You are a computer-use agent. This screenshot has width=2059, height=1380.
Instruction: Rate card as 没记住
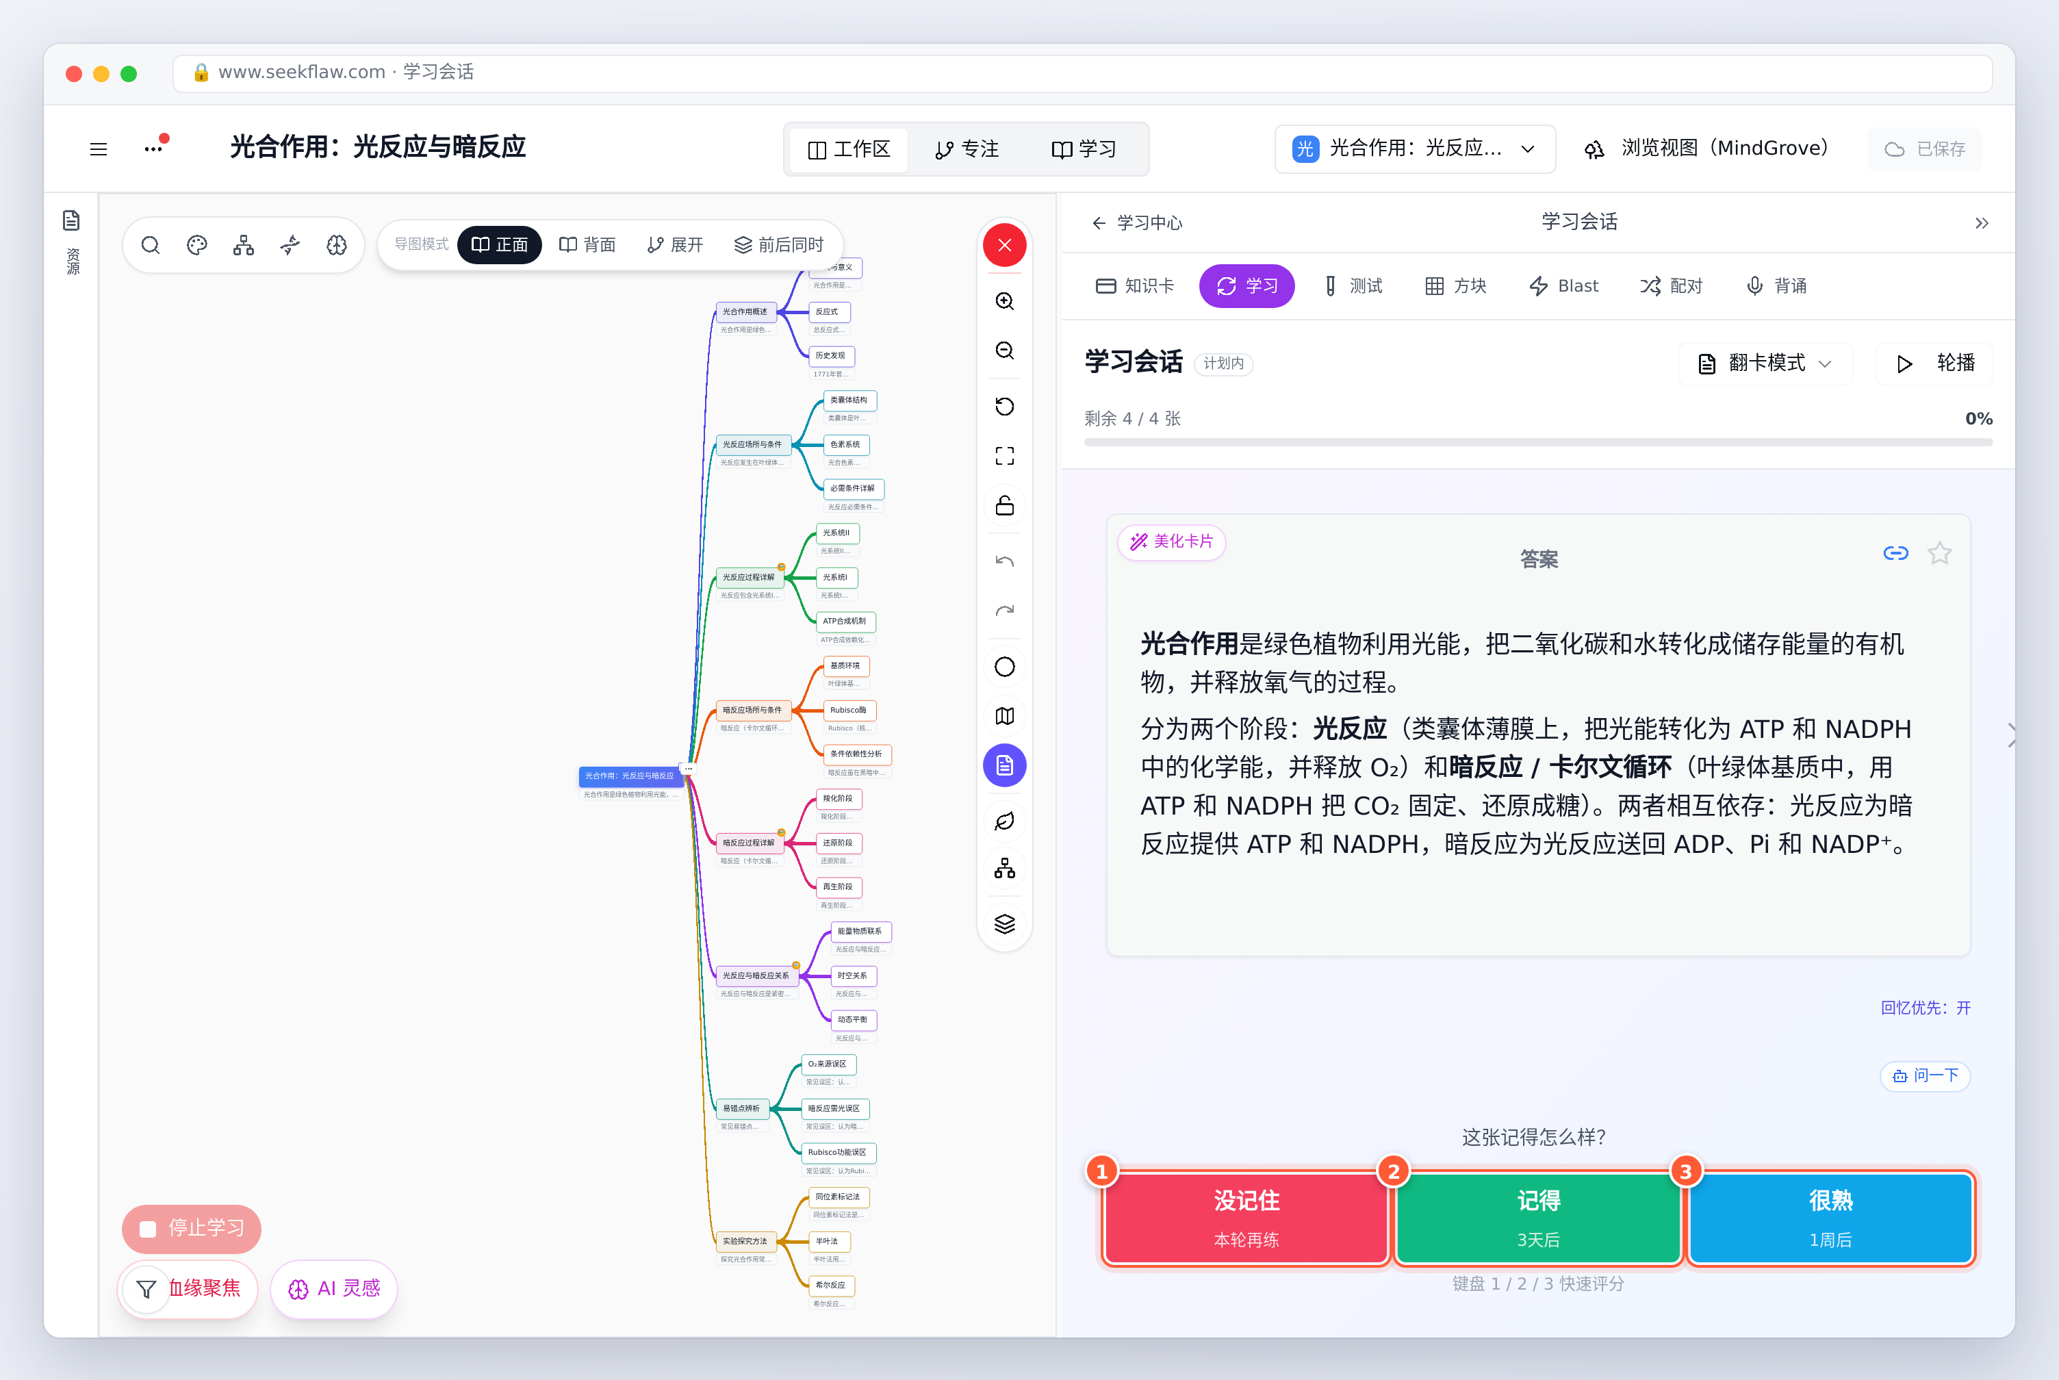1246,1219
